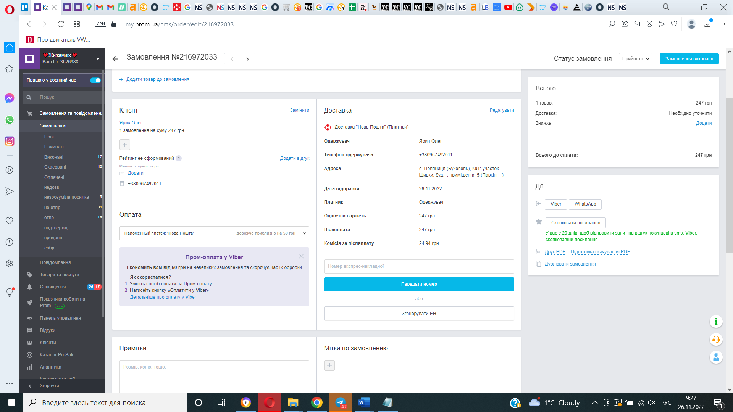The width and height of the screenshot is (733, 412).
Task: Open Chrome from Windows taskbar
Action: point(316,402)
